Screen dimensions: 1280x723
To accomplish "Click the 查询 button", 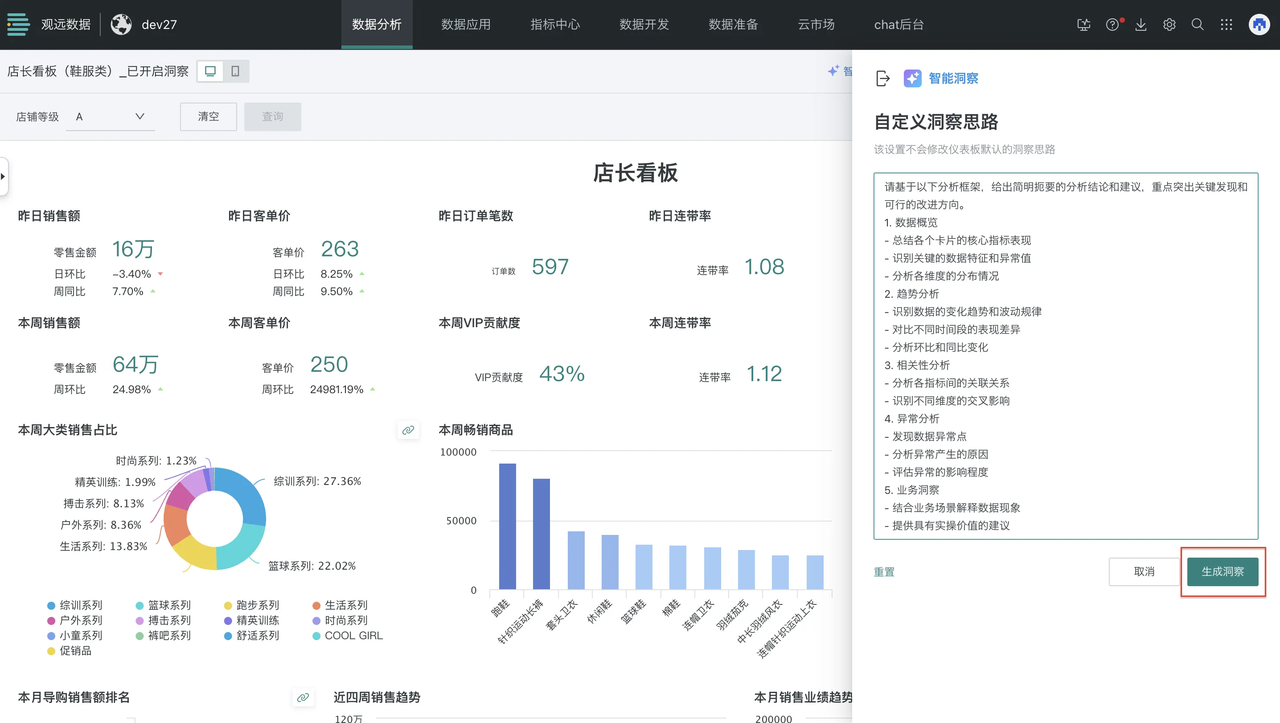I will [x=272, y=116].
